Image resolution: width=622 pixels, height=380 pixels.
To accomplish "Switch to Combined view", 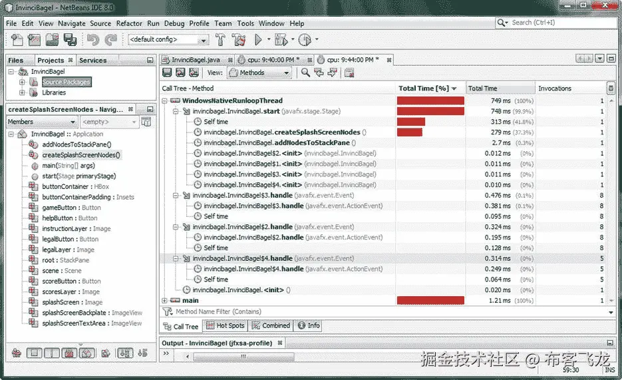I will [271, 325].
